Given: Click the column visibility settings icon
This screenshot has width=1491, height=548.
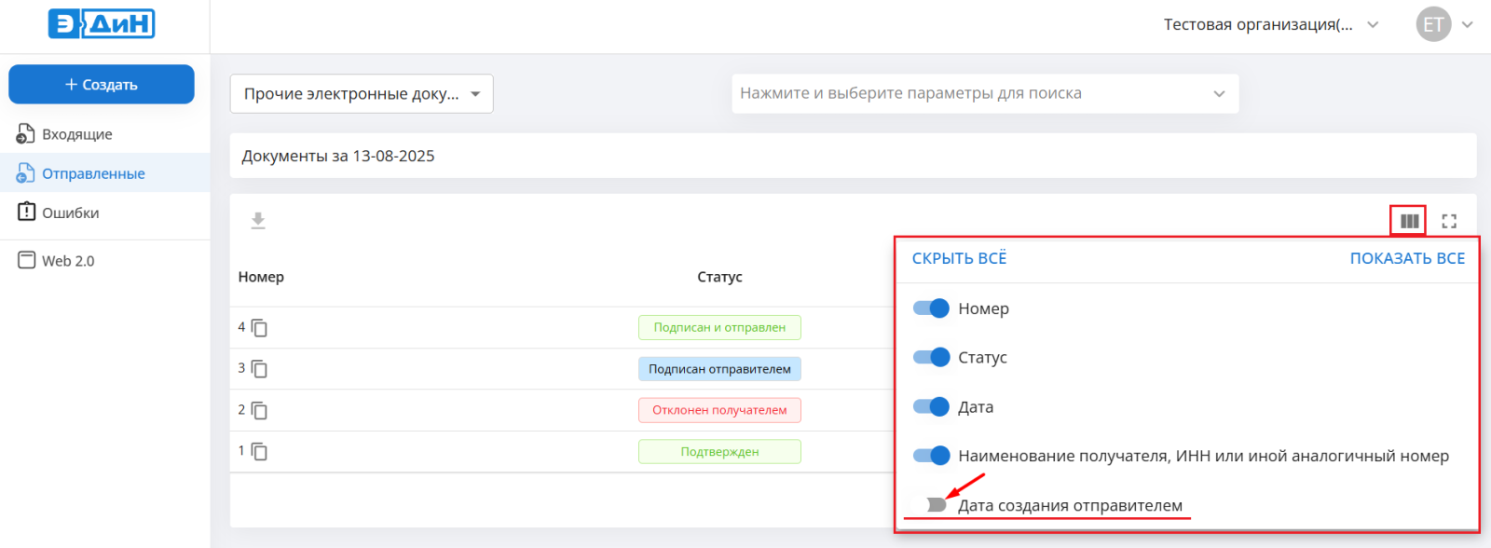Looking at the screenshot, I should 1409,221.
